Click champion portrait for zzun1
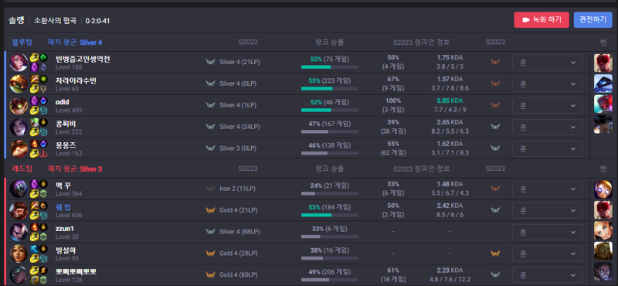The image size is (618, 286). [19, 232]
